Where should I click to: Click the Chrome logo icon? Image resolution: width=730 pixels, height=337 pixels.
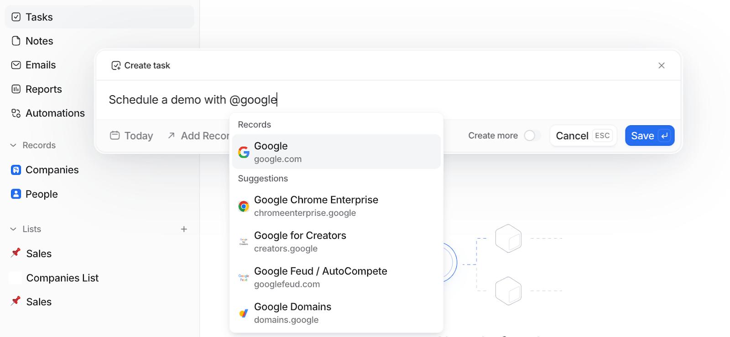244,206
